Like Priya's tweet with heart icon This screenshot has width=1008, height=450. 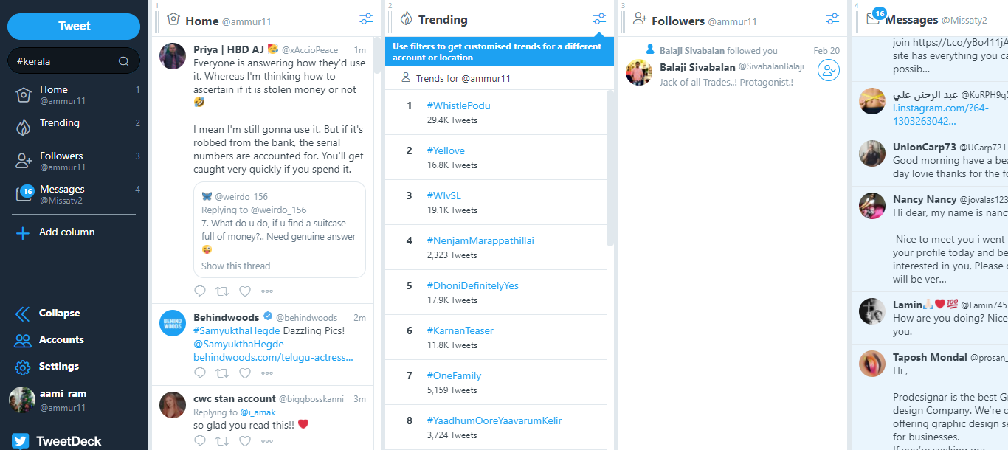coord(245,291)
